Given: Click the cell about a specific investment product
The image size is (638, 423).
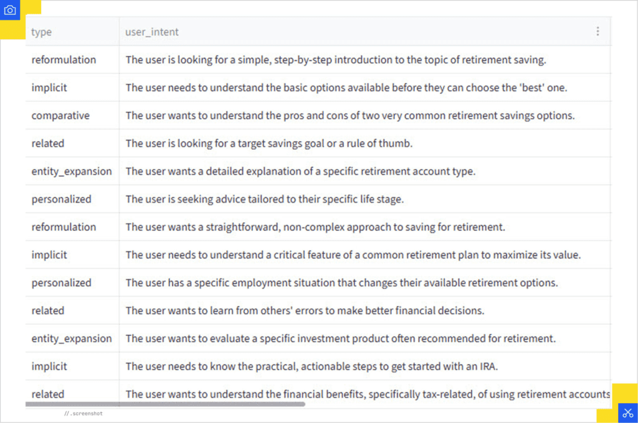Looking at the screenshot, I should tap(340, 338).
